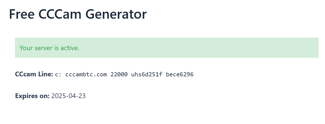325x124 pixels.
Task: Click the CCcam Line label
Action: click(x=34, y=74)
